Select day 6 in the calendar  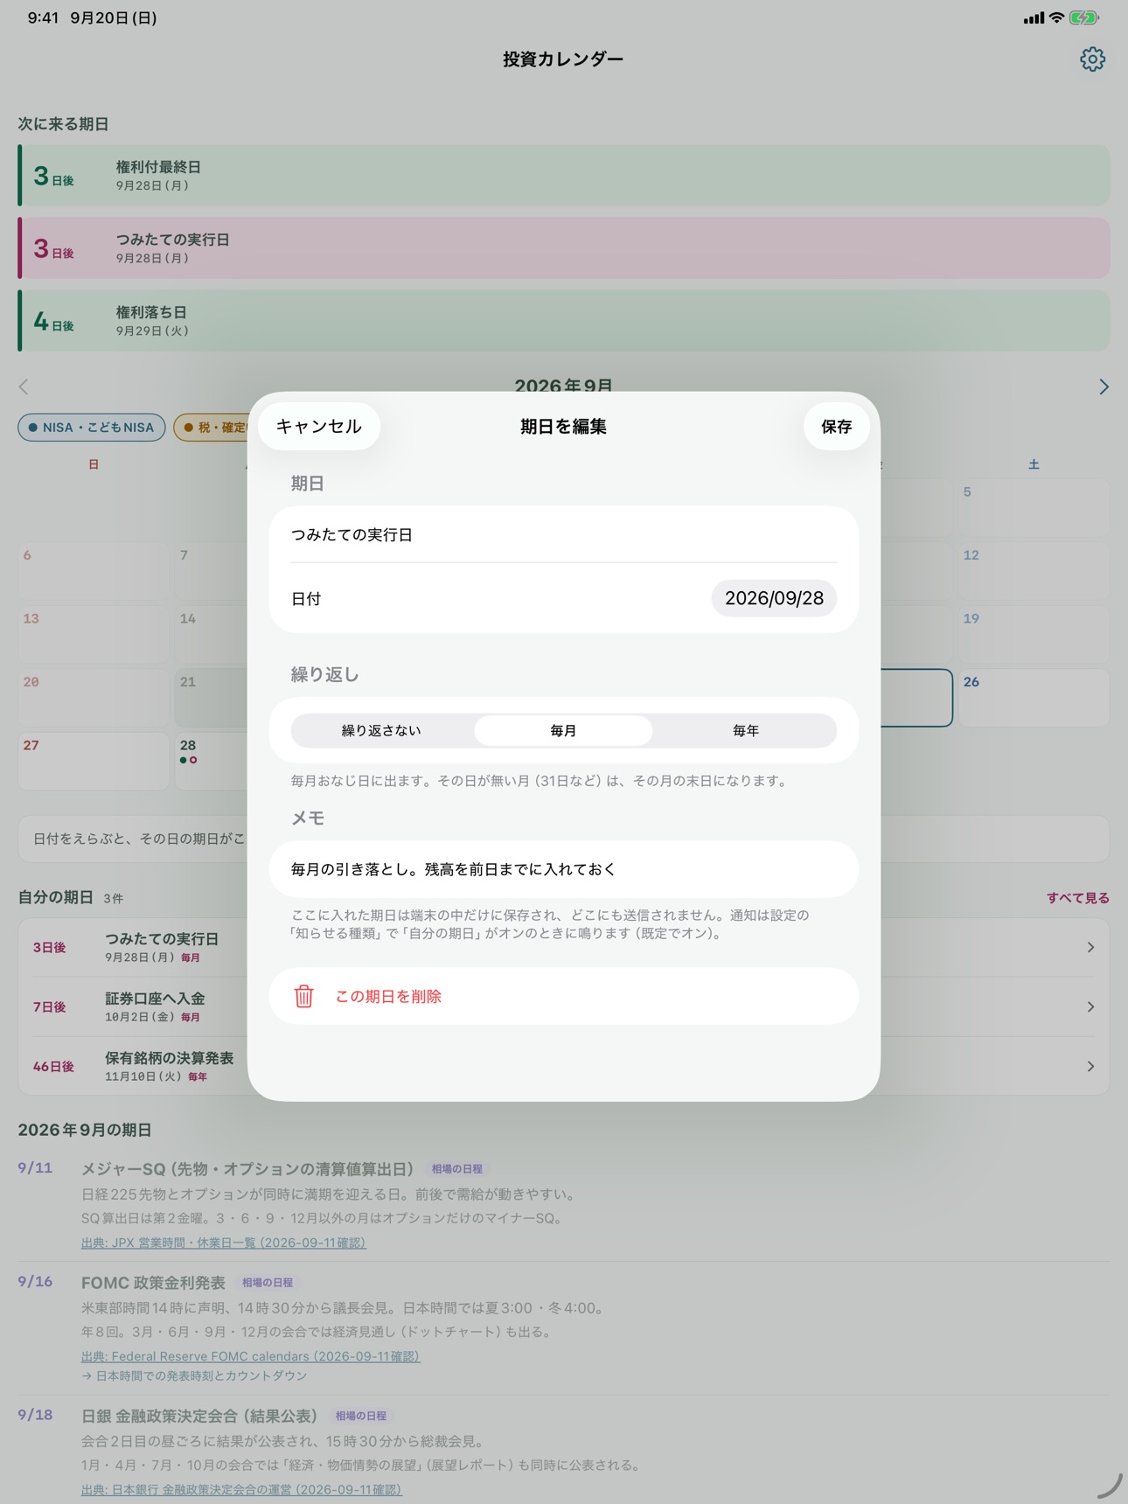point(94,571)
